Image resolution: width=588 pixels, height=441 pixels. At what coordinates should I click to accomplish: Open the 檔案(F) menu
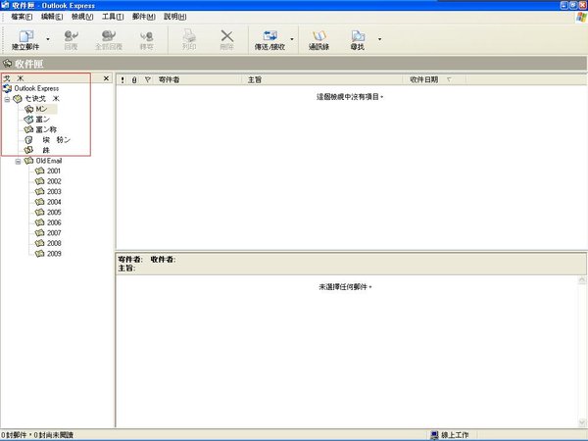point(22,17)
